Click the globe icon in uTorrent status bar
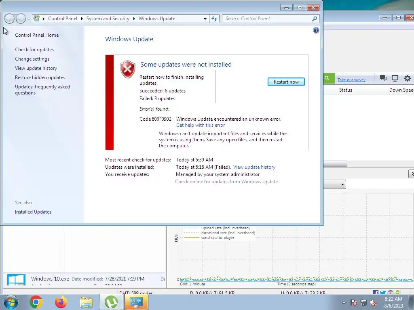This screenshot has width=414, height=310. pos(390,293)
